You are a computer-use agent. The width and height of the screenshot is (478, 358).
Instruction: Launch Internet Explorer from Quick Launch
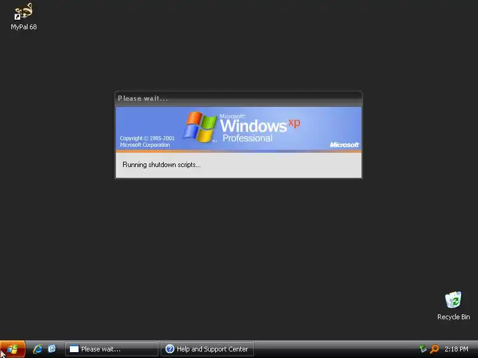[38, 349]
